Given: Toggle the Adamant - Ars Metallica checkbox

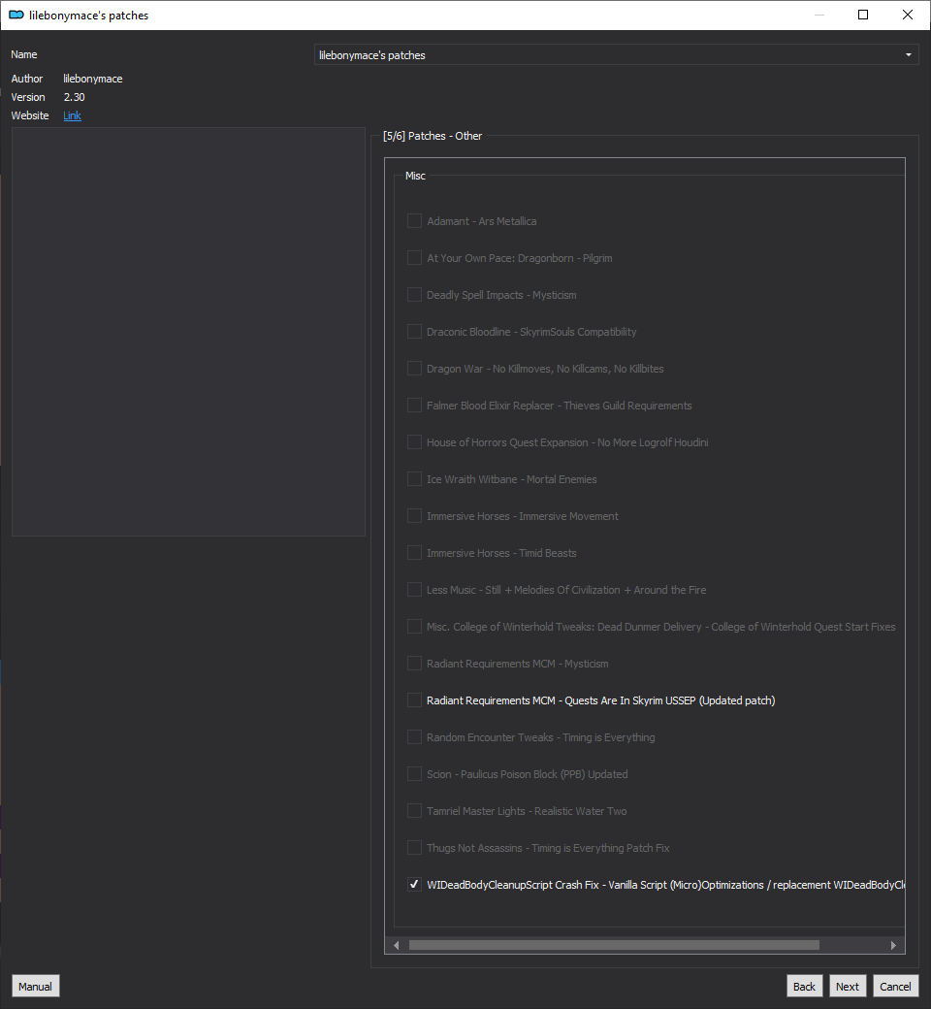Looking at the screenshot, I should click(415, 221).
